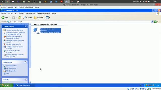Open the red PDF reader taskbar icon

point(62,2)
